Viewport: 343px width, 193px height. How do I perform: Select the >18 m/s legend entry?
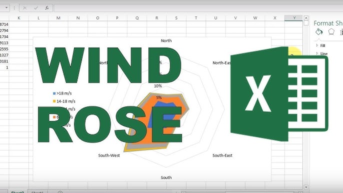click(62, 93)
